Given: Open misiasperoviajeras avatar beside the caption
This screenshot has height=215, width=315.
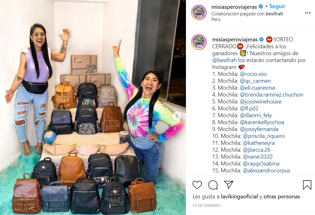Looking at the screenshot, I should point(199,42).
